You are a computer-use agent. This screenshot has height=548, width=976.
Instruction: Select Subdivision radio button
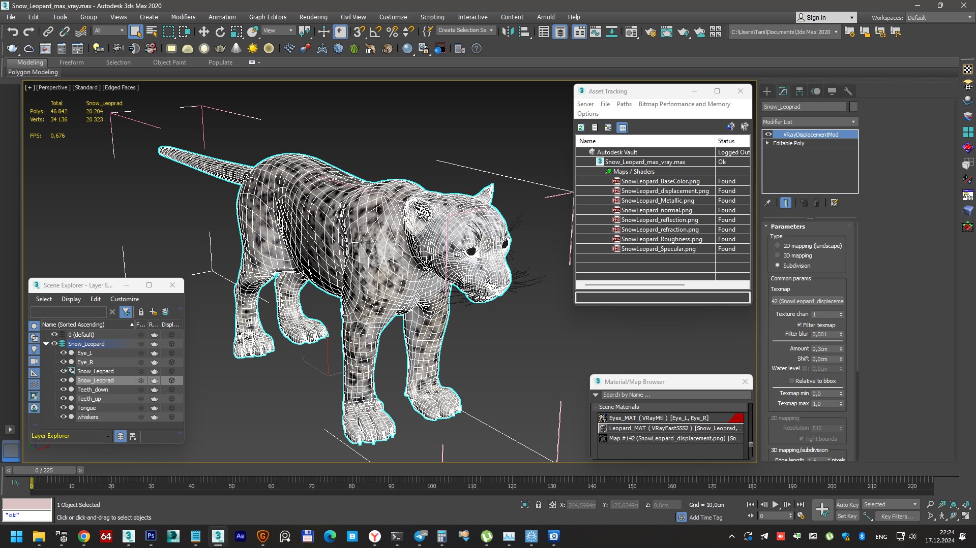tap(777, 265)
